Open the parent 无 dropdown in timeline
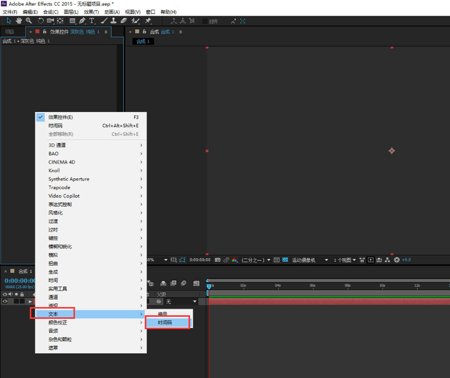Viewport: 450px width, 378px height. pyautogui.click(x=181, y=301)
